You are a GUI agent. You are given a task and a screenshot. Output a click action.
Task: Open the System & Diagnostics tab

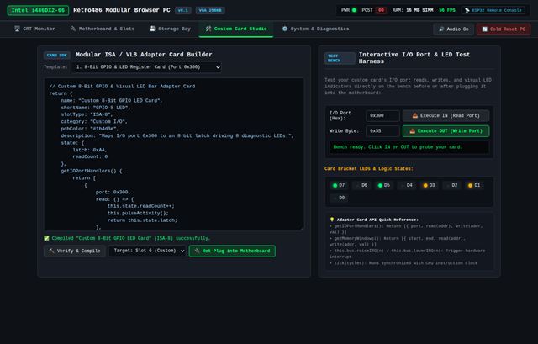pos(315,29)
